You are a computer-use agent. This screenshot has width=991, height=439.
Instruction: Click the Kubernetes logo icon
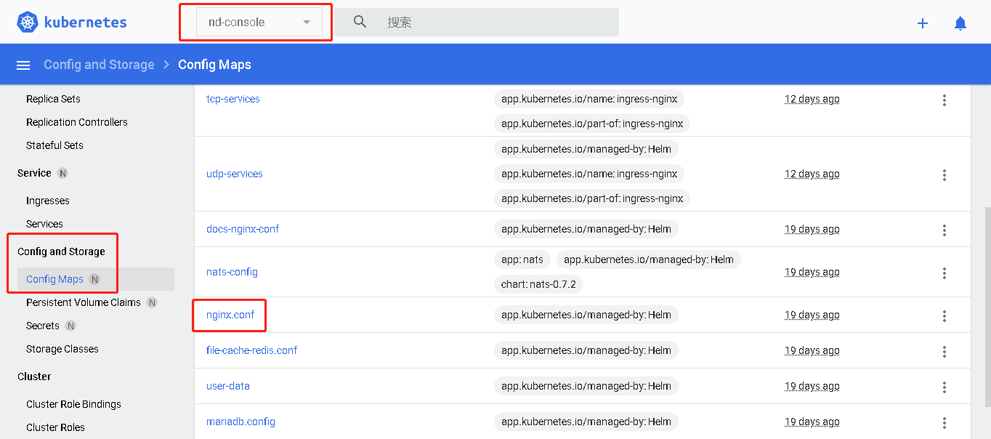pos(28,22)
